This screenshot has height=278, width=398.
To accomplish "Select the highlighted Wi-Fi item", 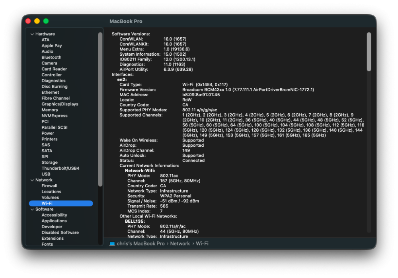I will (61, 203).
